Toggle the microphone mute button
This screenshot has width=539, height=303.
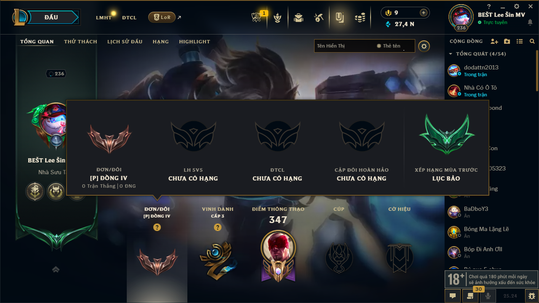[x=488, y=296]
